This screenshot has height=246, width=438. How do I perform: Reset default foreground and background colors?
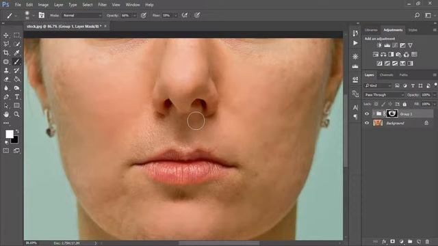(x=6, y=143)
